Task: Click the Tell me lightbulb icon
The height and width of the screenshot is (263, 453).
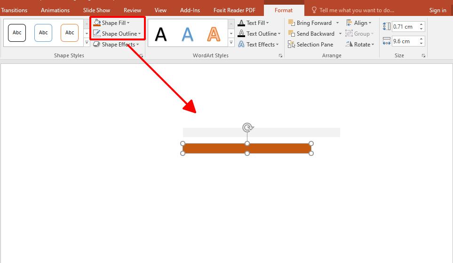Action: (x=314, y=10)
